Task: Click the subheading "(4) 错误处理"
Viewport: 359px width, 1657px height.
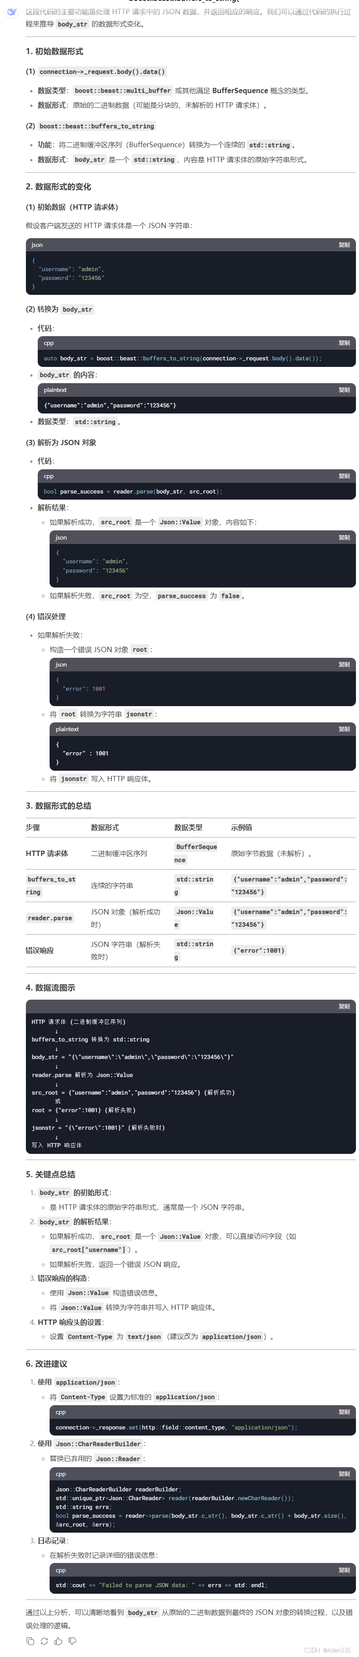Action: [x=46, y=616]
